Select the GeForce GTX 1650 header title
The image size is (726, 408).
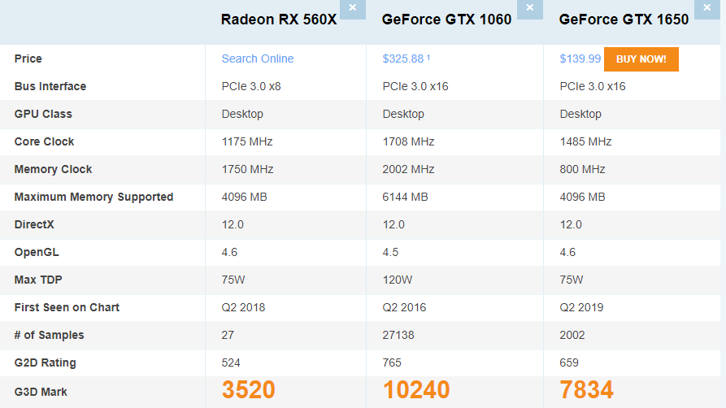pyautogui.click(x=624, y=20)
